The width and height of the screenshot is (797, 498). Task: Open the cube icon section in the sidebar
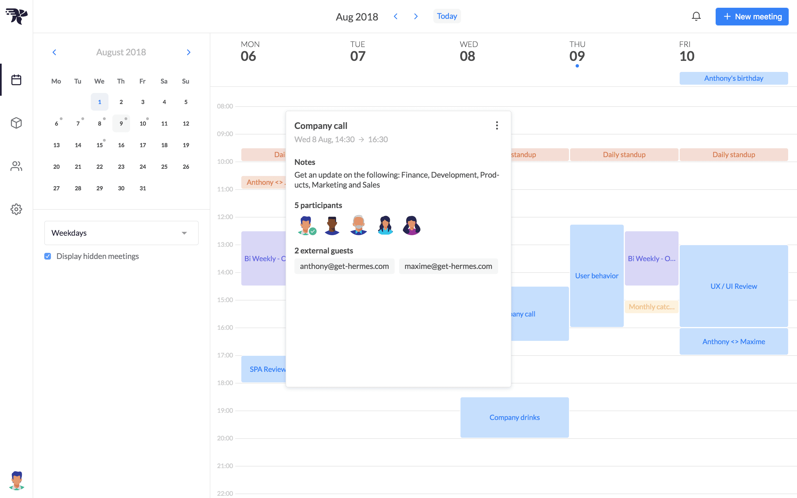coord(16,123)
